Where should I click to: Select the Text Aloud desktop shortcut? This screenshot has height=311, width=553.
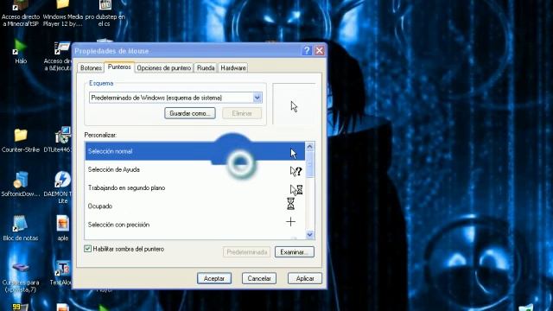[60, 273]
